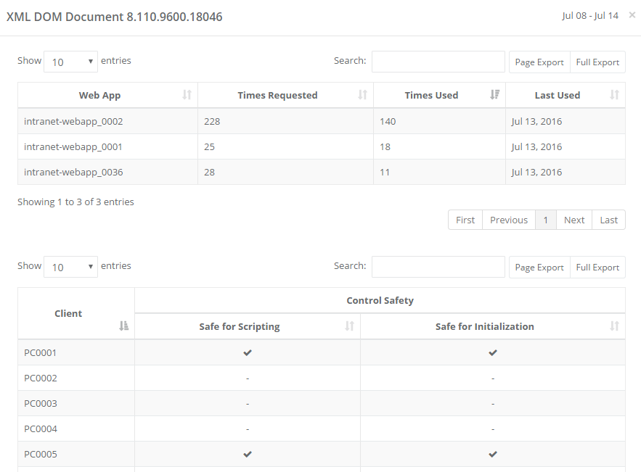Sort Safe for Scripting column icon

point(350,326)
